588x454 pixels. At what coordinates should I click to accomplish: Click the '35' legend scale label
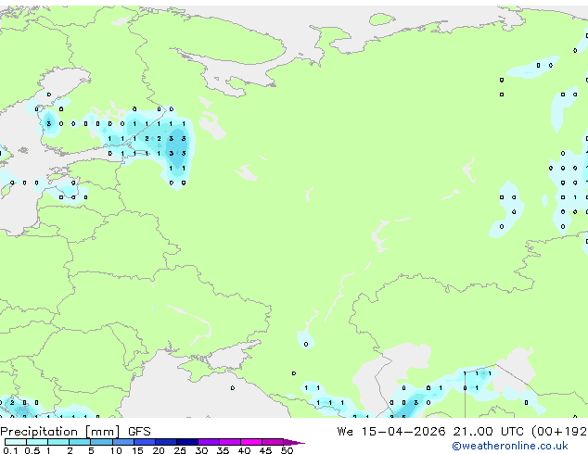coord(223,450)
